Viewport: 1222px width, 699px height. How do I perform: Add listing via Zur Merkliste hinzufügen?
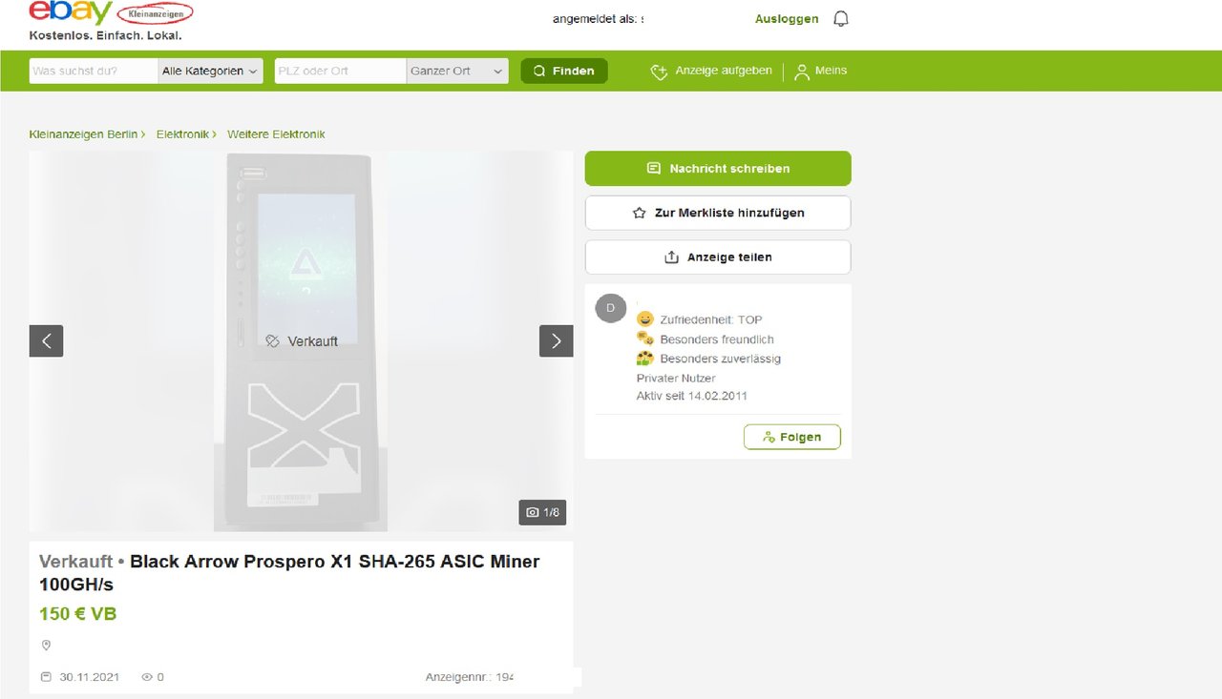[718, 213]
